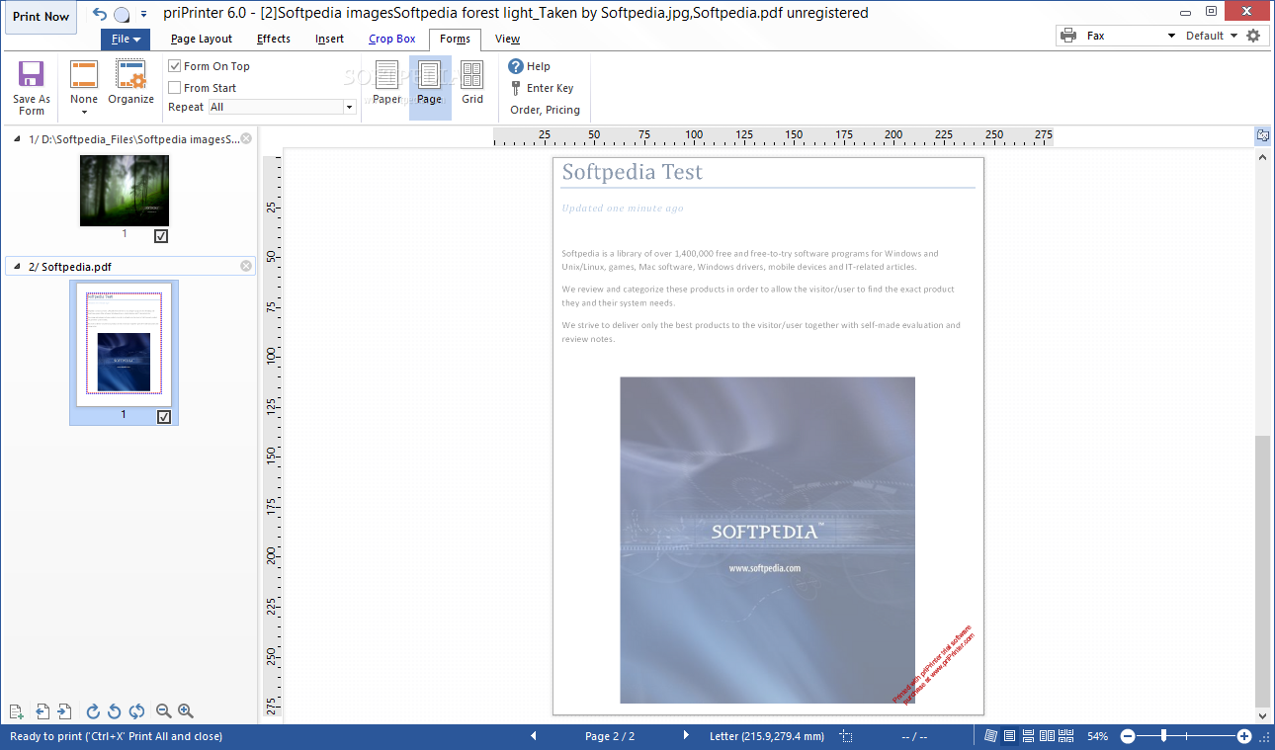Switch to the View tab
The height and width of the screenshot is (750, 1275).
tap(508, 40)
